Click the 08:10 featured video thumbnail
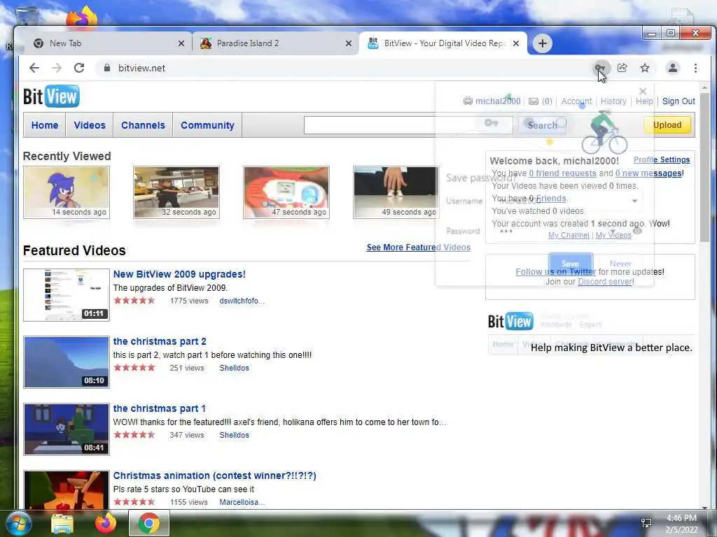The width and height of the screenshot is (717, 537). click(x=67, y=362)
